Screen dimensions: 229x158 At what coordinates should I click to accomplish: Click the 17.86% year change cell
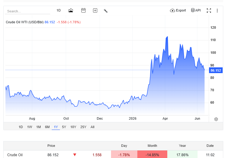(182, 155)
